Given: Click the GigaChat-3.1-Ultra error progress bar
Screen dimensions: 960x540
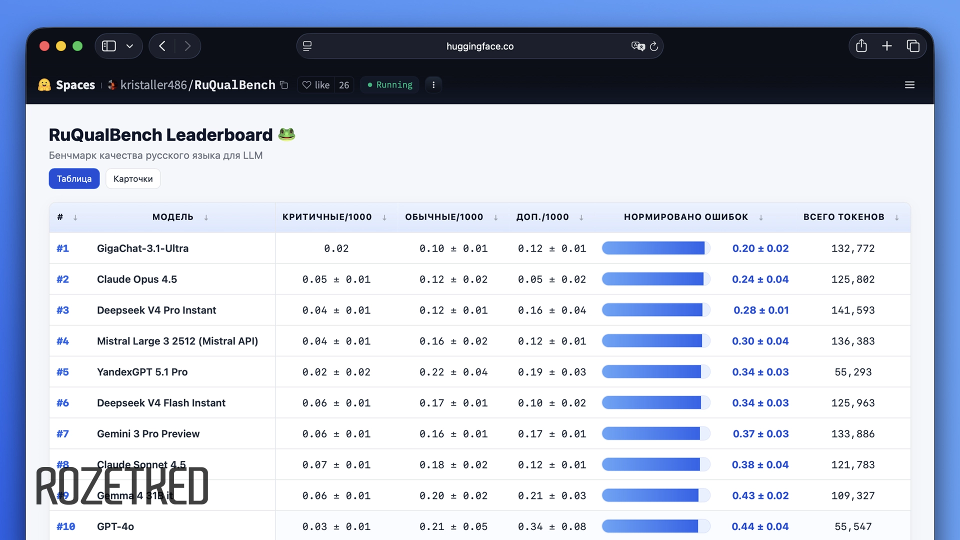Looking at the screenshot, I should 655,248.
